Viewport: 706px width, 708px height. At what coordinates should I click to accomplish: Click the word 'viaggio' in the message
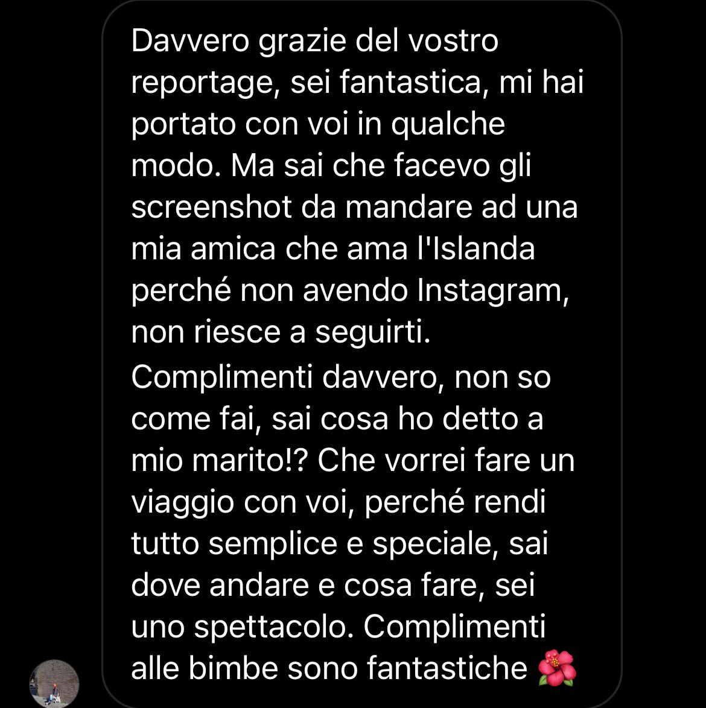[x=182, y=503]
